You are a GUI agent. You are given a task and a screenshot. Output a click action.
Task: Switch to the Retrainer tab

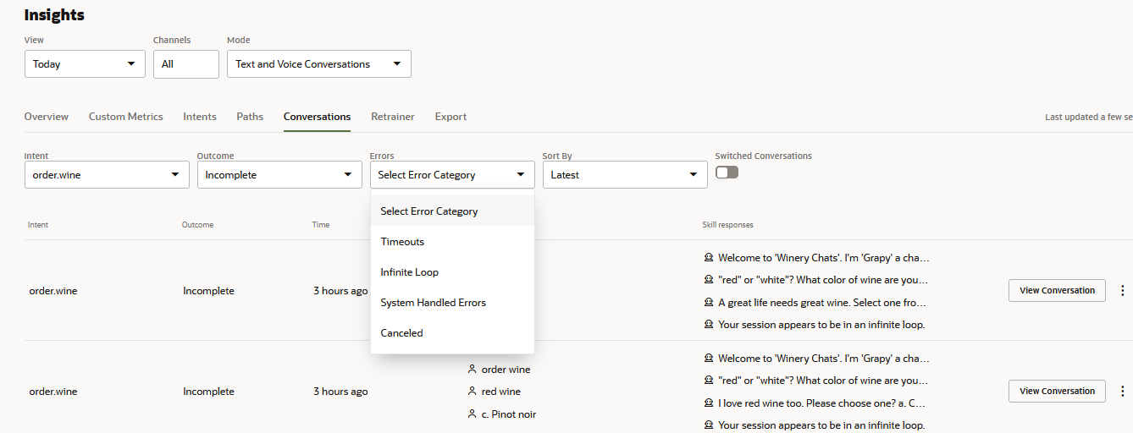393,117
